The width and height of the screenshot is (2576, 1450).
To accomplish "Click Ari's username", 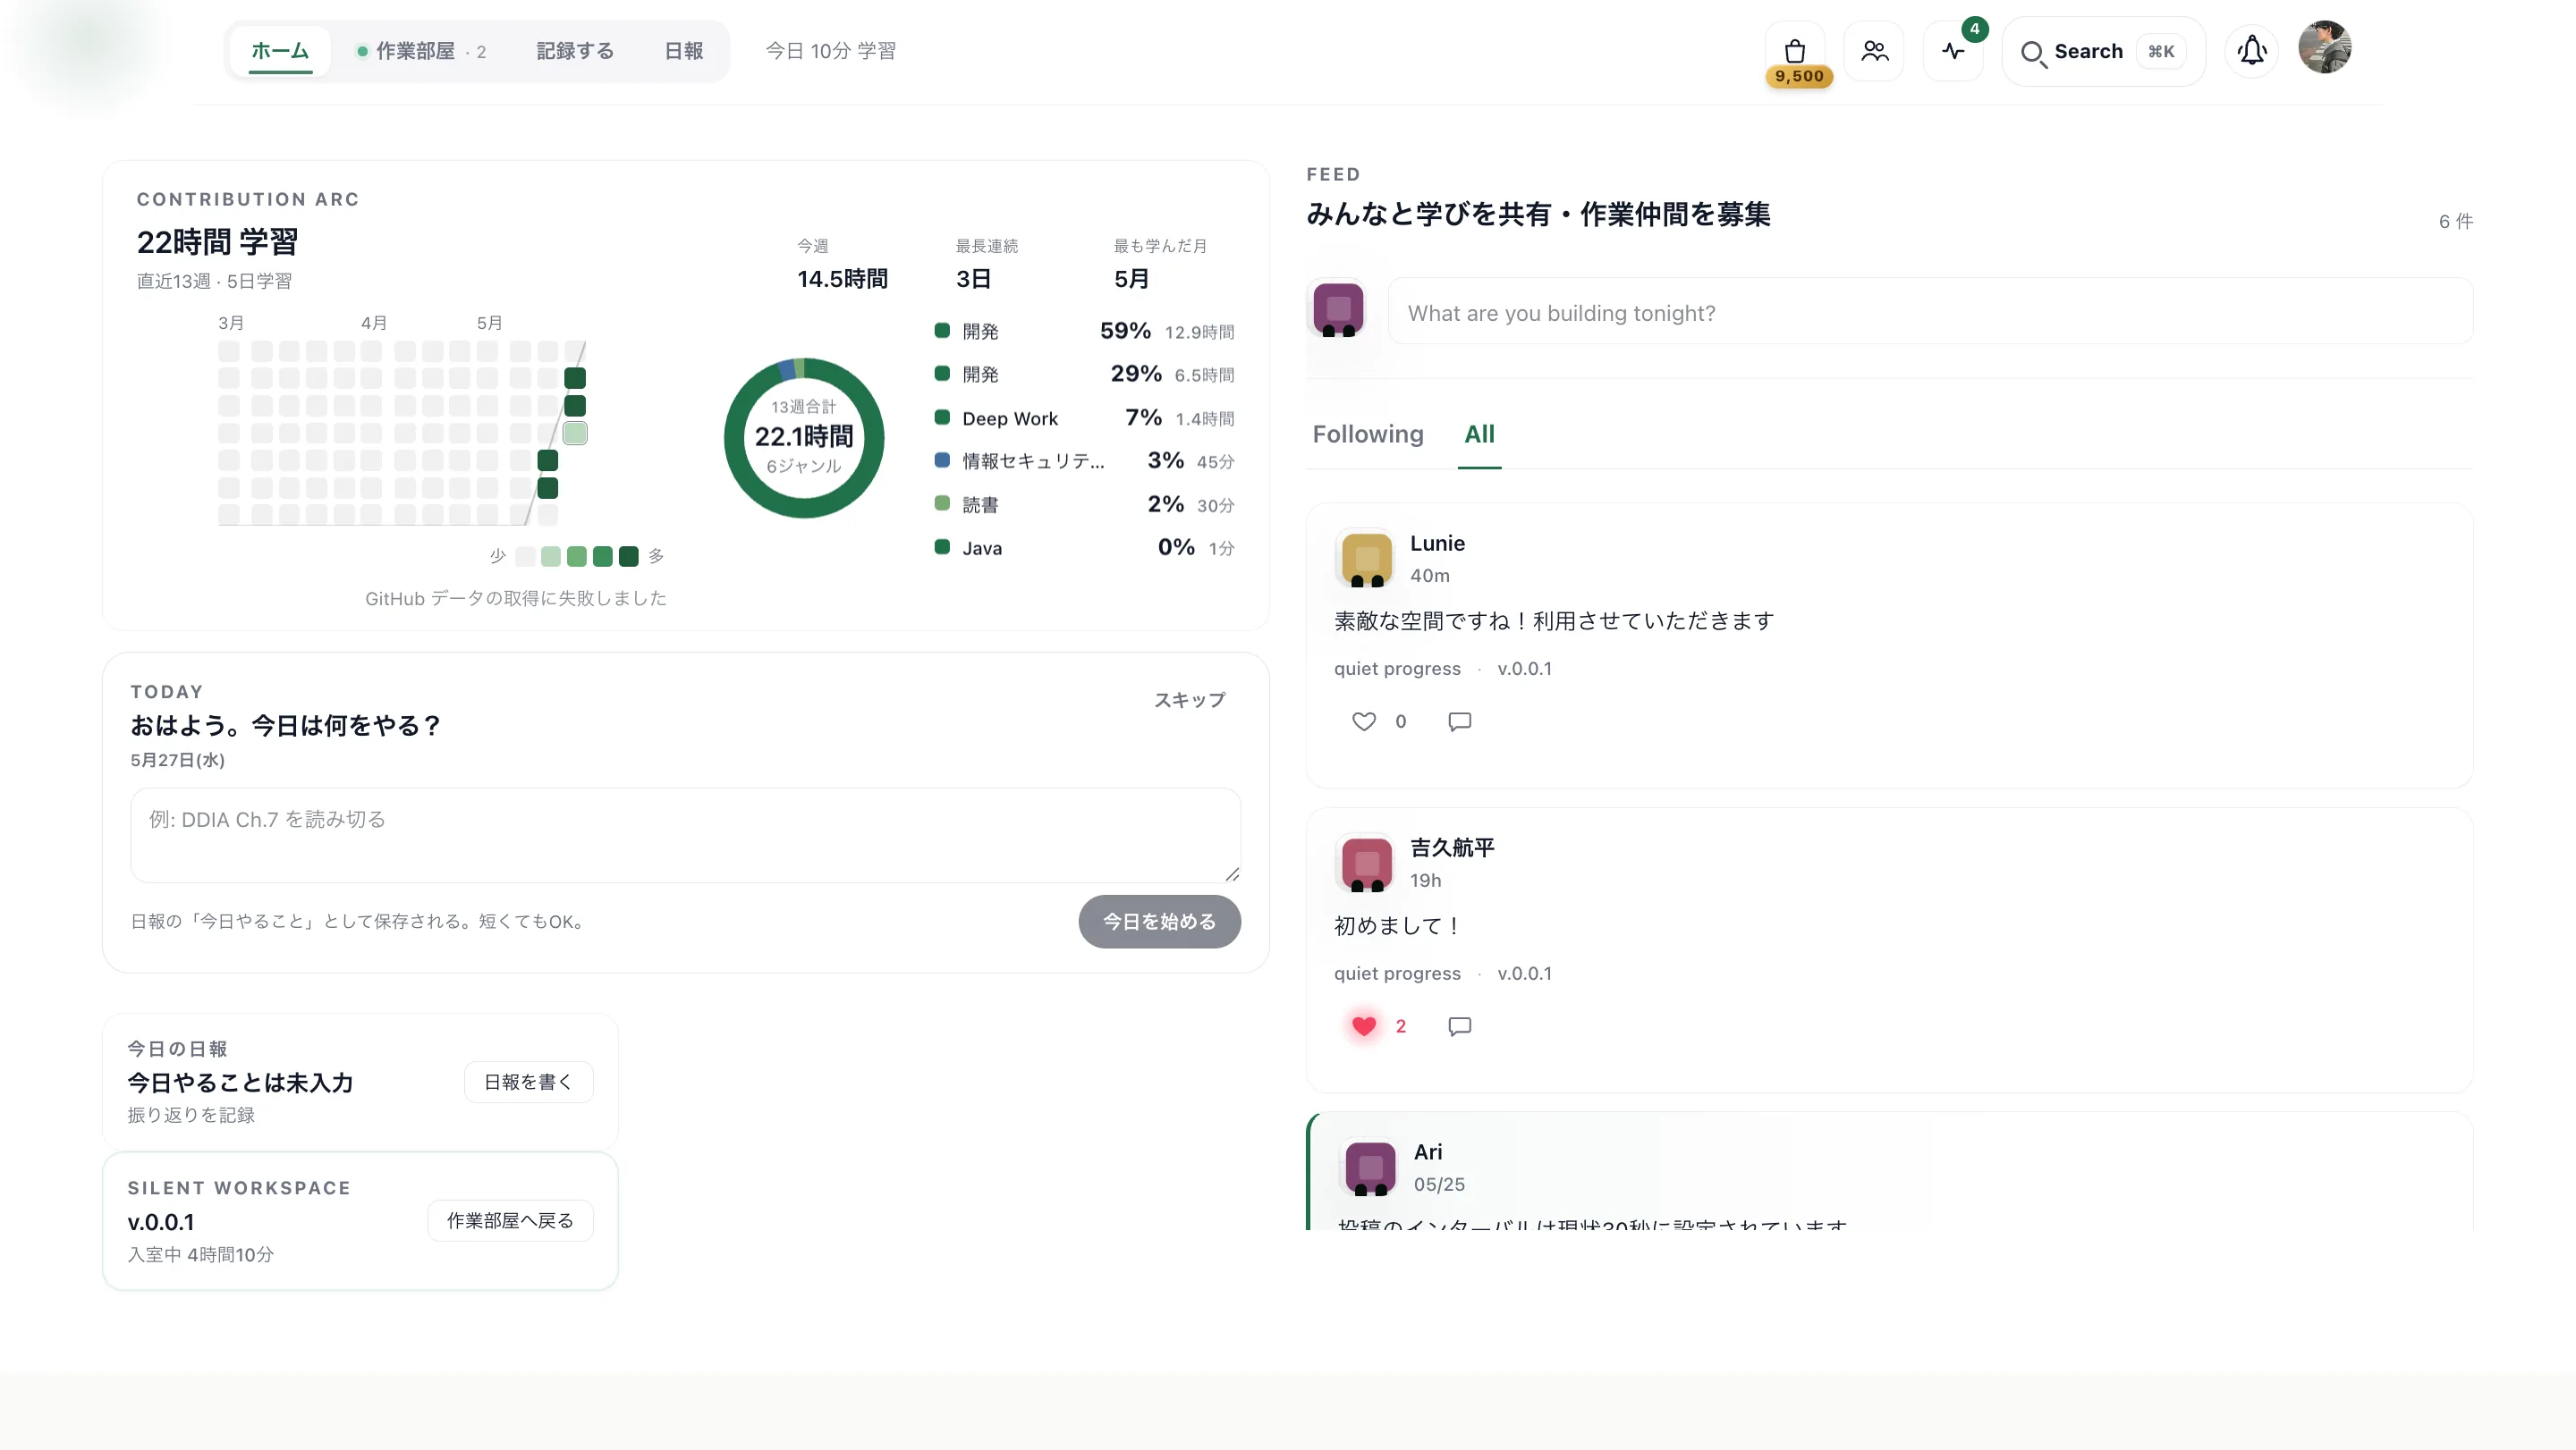I will click(1428, 1152).
